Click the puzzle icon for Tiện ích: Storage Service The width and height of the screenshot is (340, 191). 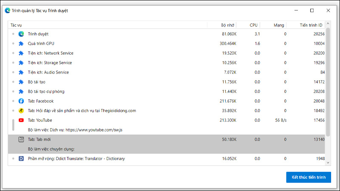[x=21, y=63]
